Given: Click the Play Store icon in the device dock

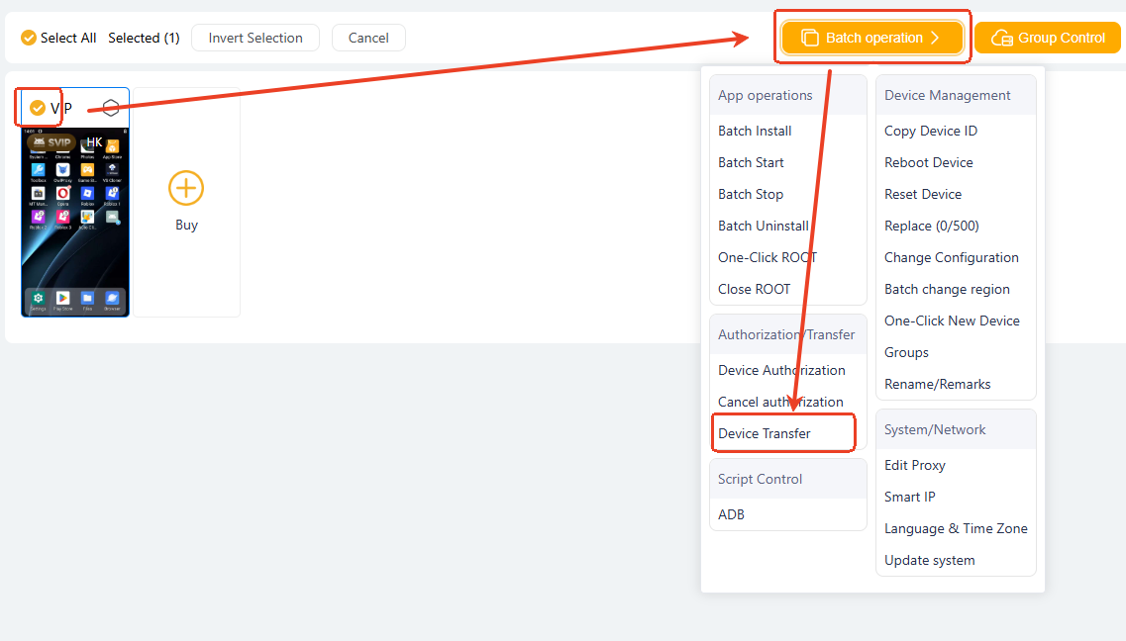Looking at the screenshot, I should click(62, 298).
